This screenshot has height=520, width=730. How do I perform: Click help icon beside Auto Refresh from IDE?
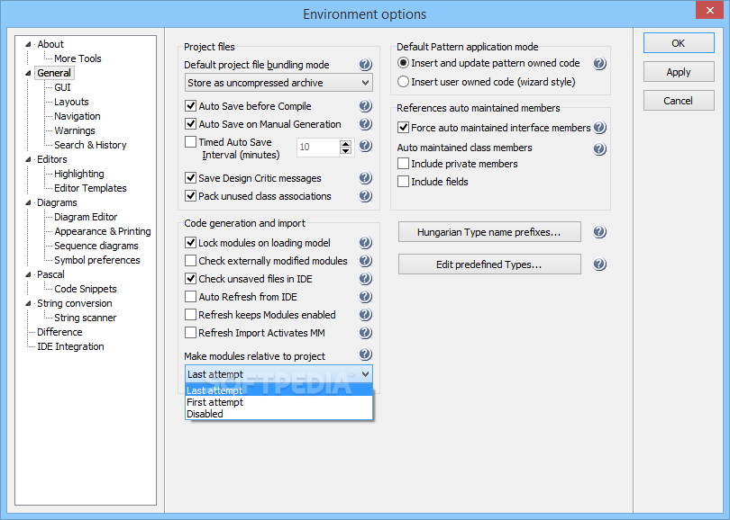[366, 297]
